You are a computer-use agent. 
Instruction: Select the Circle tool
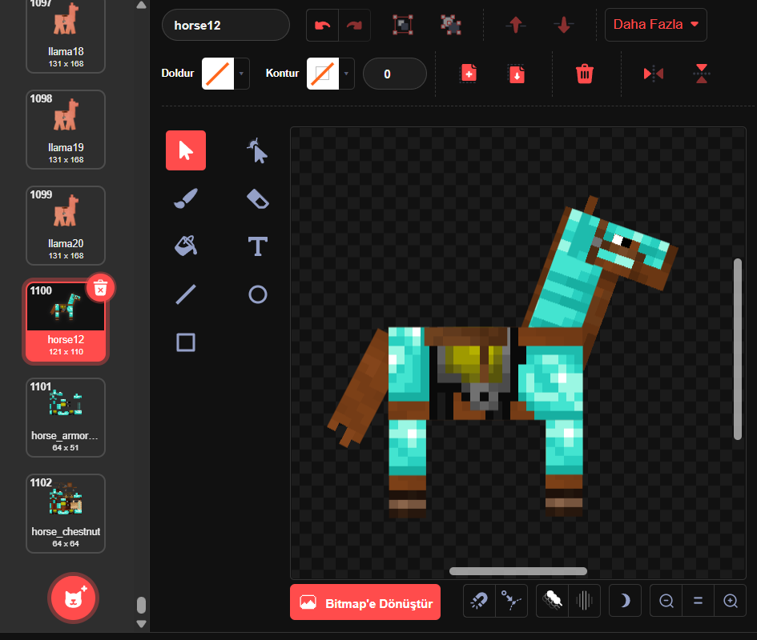(257, 294)
